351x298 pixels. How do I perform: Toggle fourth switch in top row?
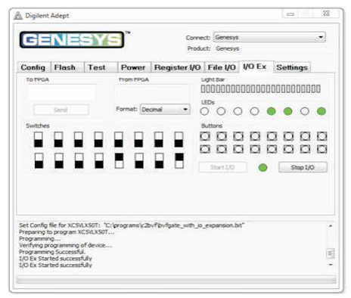98,139
